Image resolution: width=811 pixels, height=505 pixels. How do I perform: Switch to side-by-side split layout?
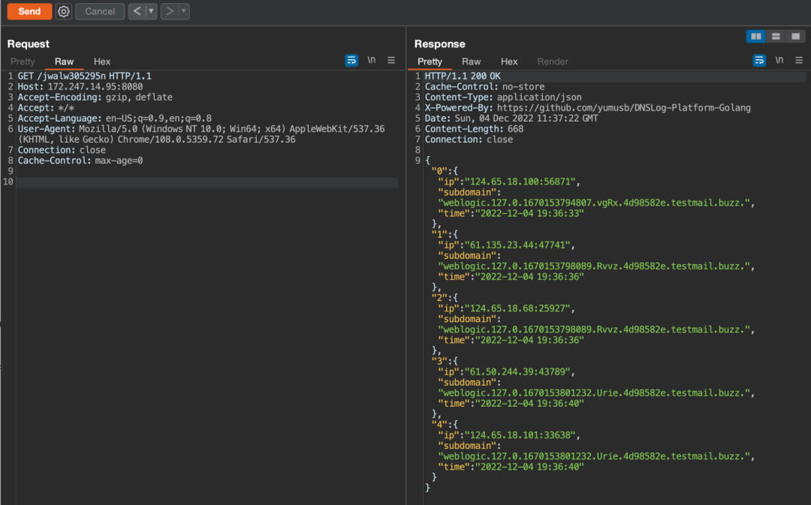coord(755,36)
